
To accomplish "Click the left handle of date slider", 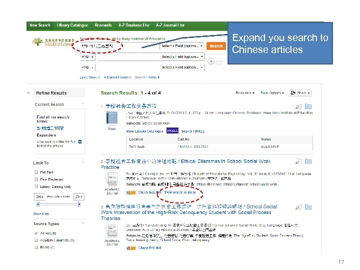I will pos(38,204).
